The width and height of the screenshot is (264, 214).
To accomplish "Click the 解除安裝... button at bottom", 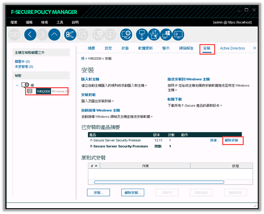I will [133, 192].
